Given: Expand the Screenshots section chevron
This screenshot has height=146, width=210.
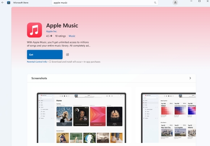Looking at the screenshot, I should [190, 78].
